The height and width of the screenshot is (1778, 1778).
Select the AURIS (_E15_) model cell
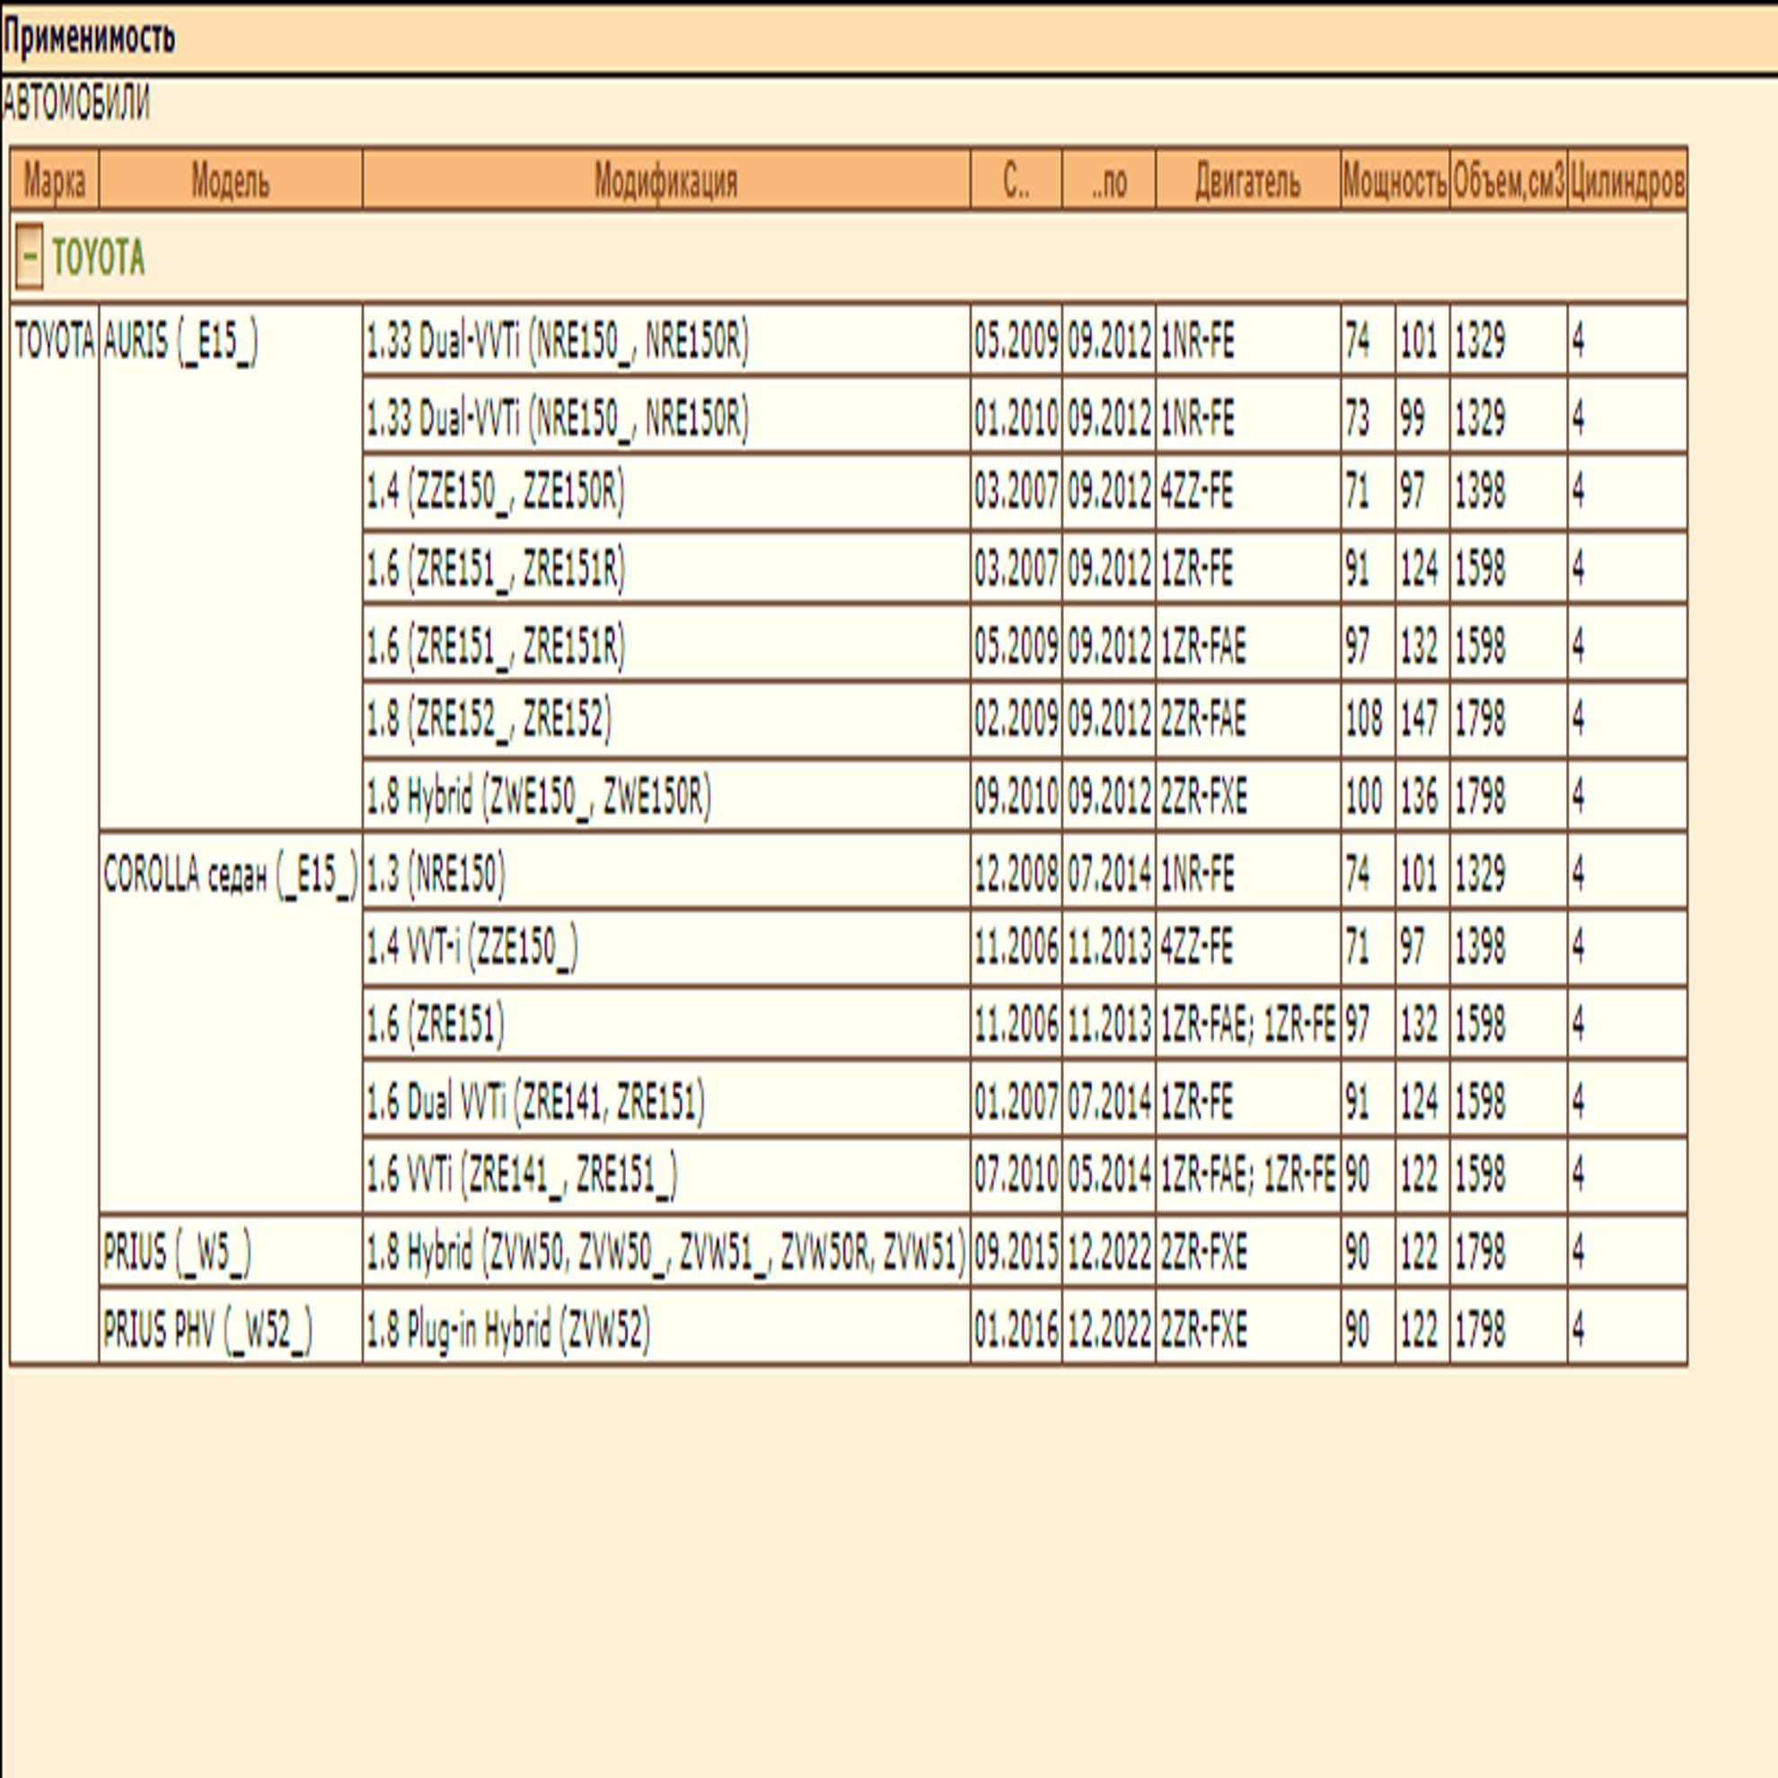[181, 342]
